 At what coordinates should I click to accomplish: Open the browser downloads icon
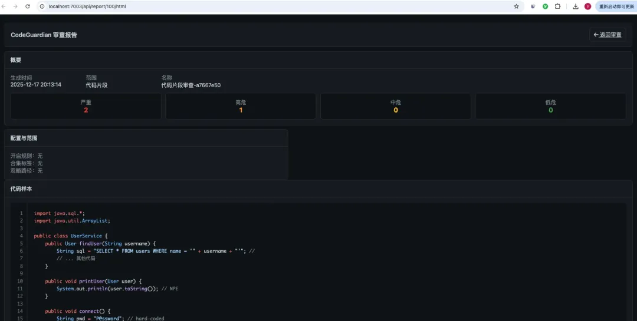pos(576,6)
